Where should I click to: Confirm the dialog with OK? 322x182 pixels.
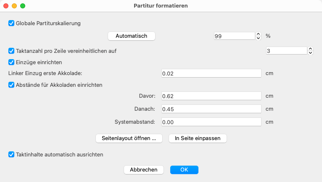pos(184,170)
